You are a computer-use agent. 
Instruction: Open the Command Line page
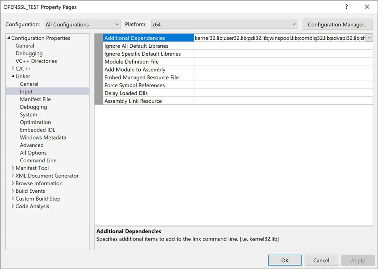tap(38, 160)
